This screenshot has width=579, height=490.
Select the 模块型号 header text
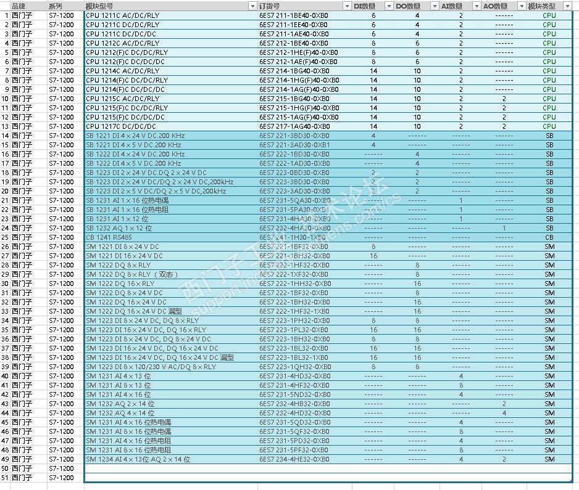[99, 6]
